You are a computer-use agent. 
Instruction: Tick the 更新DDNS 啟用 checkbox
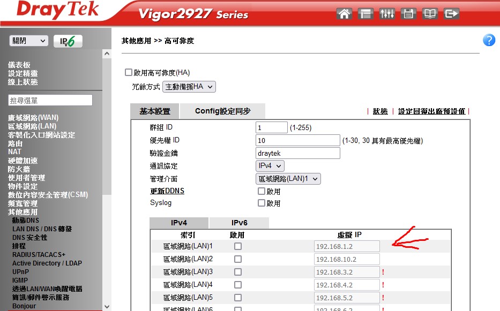(x=262, y=191)
